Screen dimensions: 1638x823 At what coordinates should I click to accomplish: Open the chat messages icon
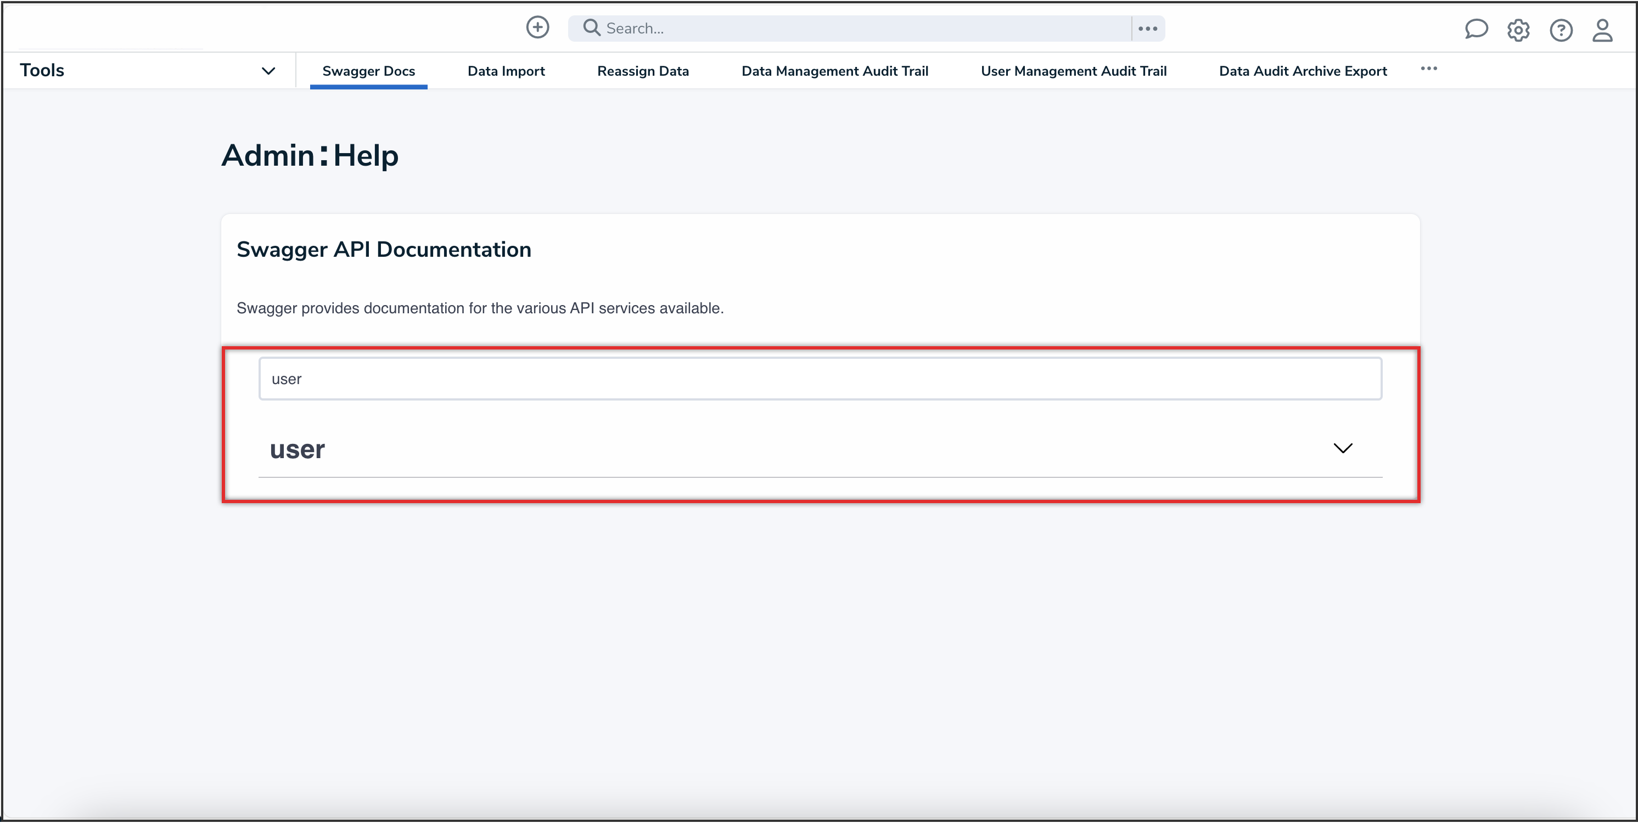[x=1477, y=29]
